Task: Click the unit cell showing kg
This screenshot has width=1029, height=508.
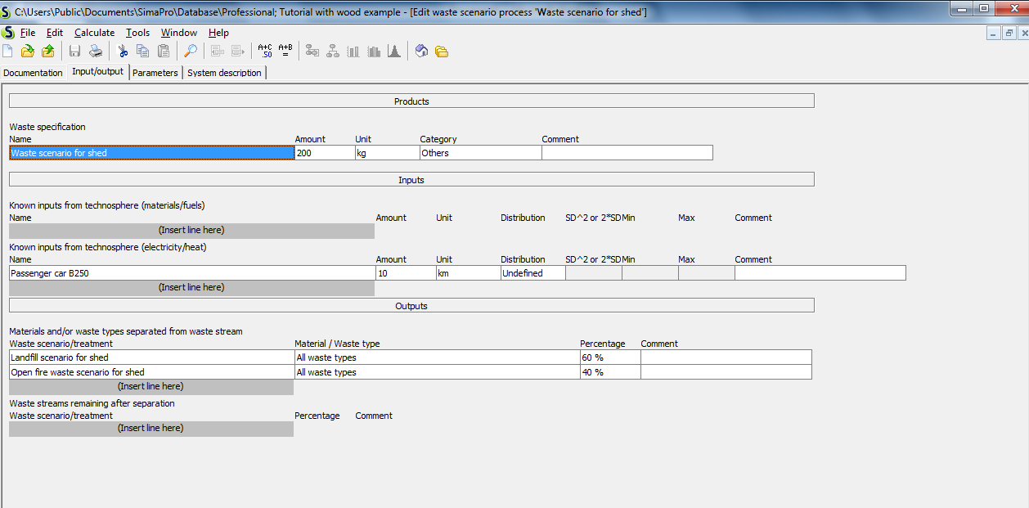Action: click(x=387, y=153)
